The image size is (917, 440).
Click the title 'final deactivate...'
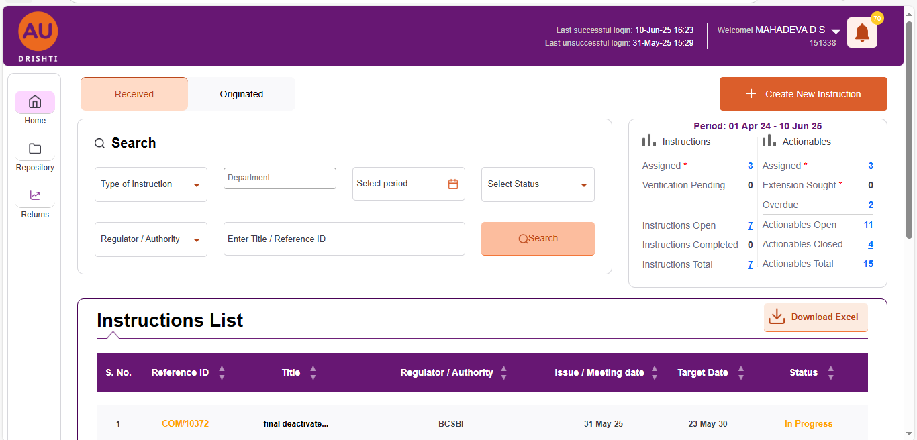[x=296, y=424]
